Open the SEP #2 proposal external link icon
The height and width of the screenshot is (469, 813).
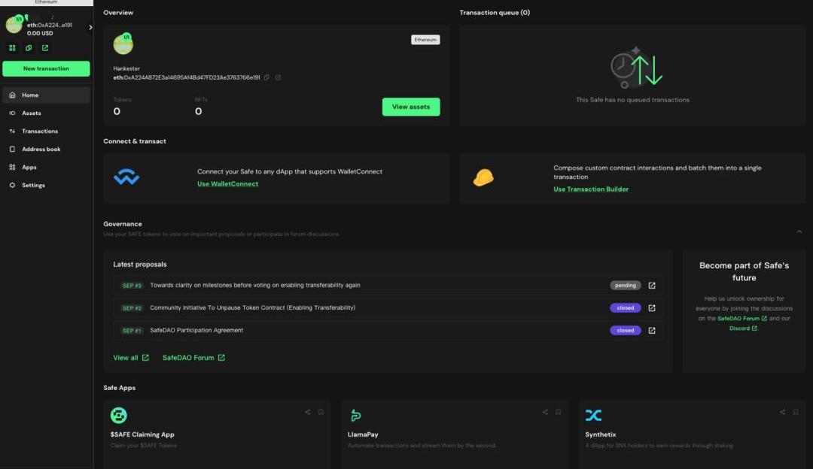pos(652,308)
